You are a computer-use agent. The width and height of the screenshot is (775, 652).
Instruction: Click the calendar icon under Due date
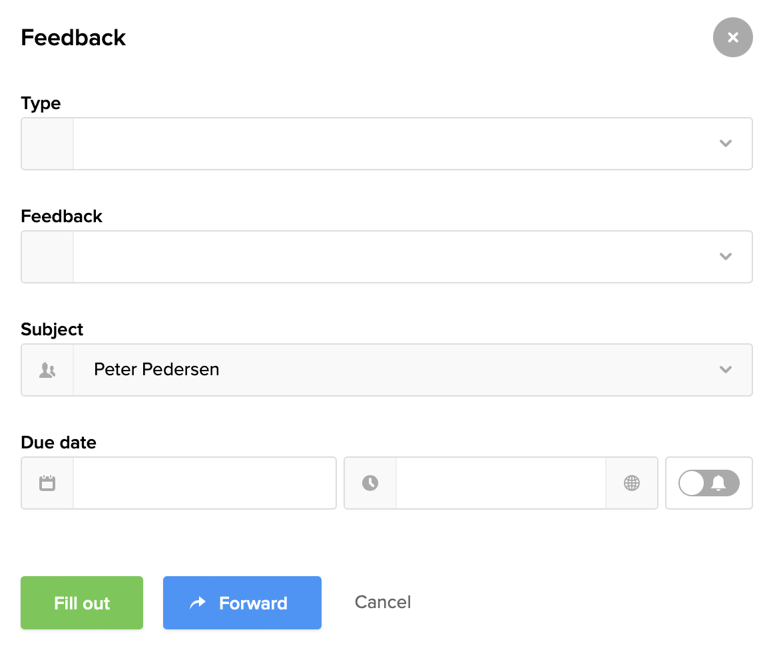(x=47, y=483)
